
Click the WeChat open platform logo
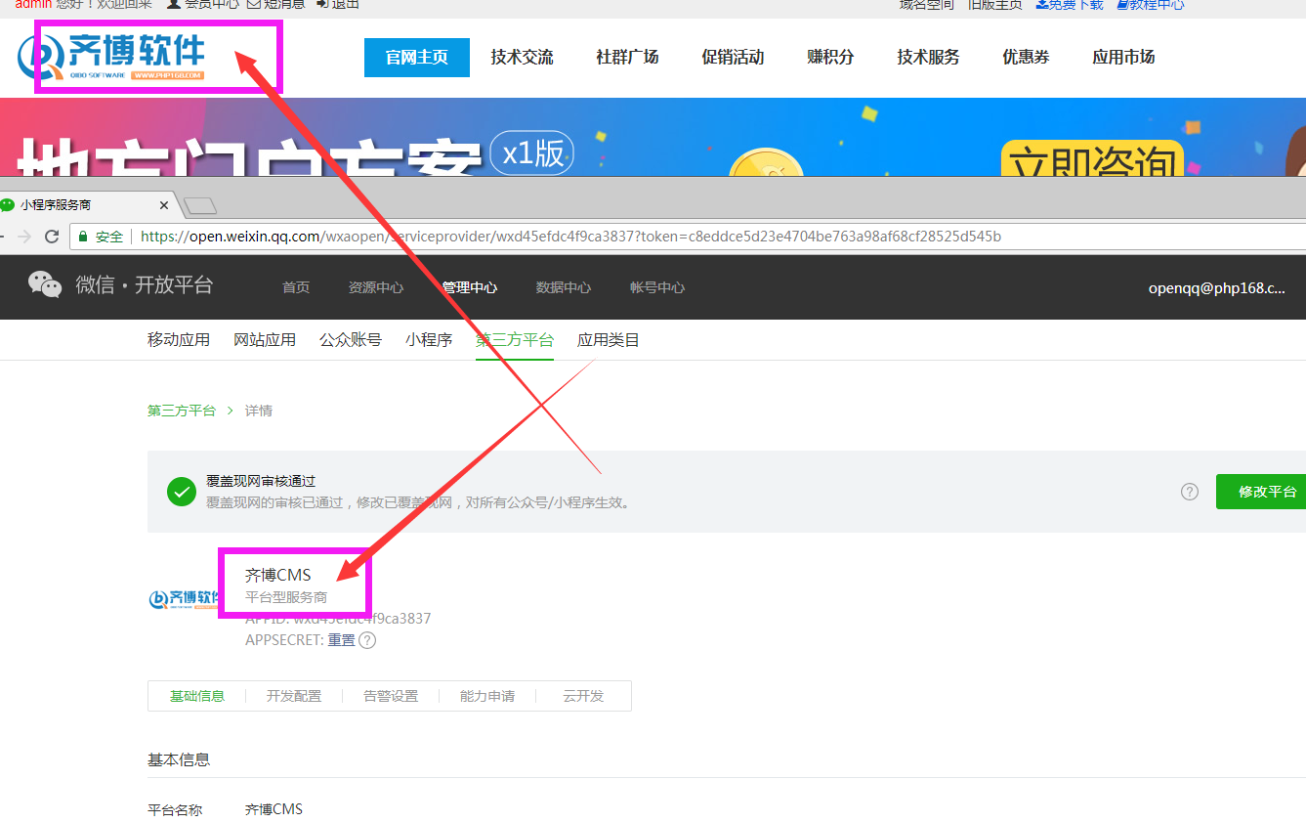pos(45,284)
